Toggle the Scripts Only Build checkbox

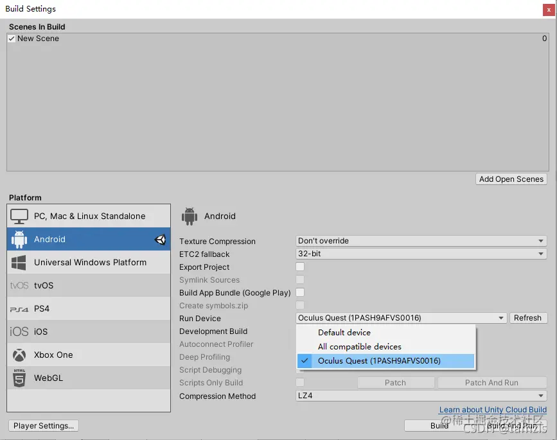point(300,382)
